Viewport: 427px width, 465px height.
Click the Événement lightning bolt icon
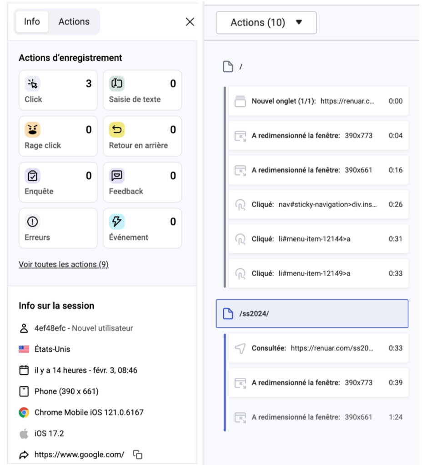tap(117, 222)
